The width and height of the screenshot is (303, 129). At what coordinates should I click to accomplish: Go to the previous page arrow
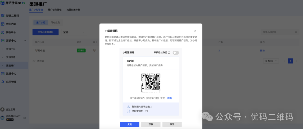click(284, 61)
